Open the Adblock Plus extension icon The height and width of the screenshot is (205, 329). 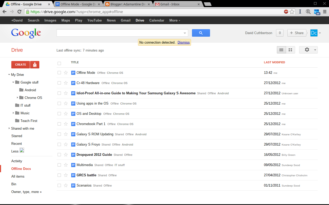click(286, 12)
